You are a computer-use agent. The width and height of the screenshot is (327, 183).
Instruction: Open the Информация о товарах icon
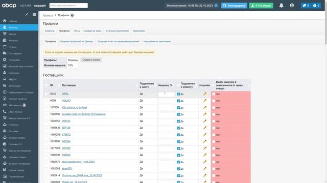click(5, 92)
